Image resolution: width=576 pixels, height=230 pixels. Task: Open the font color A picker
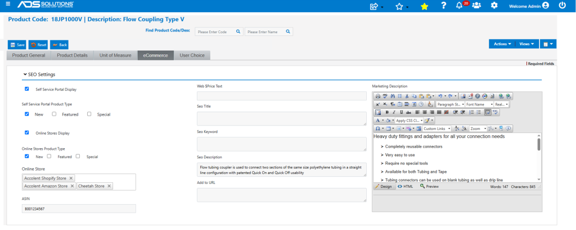pos(380,121)
